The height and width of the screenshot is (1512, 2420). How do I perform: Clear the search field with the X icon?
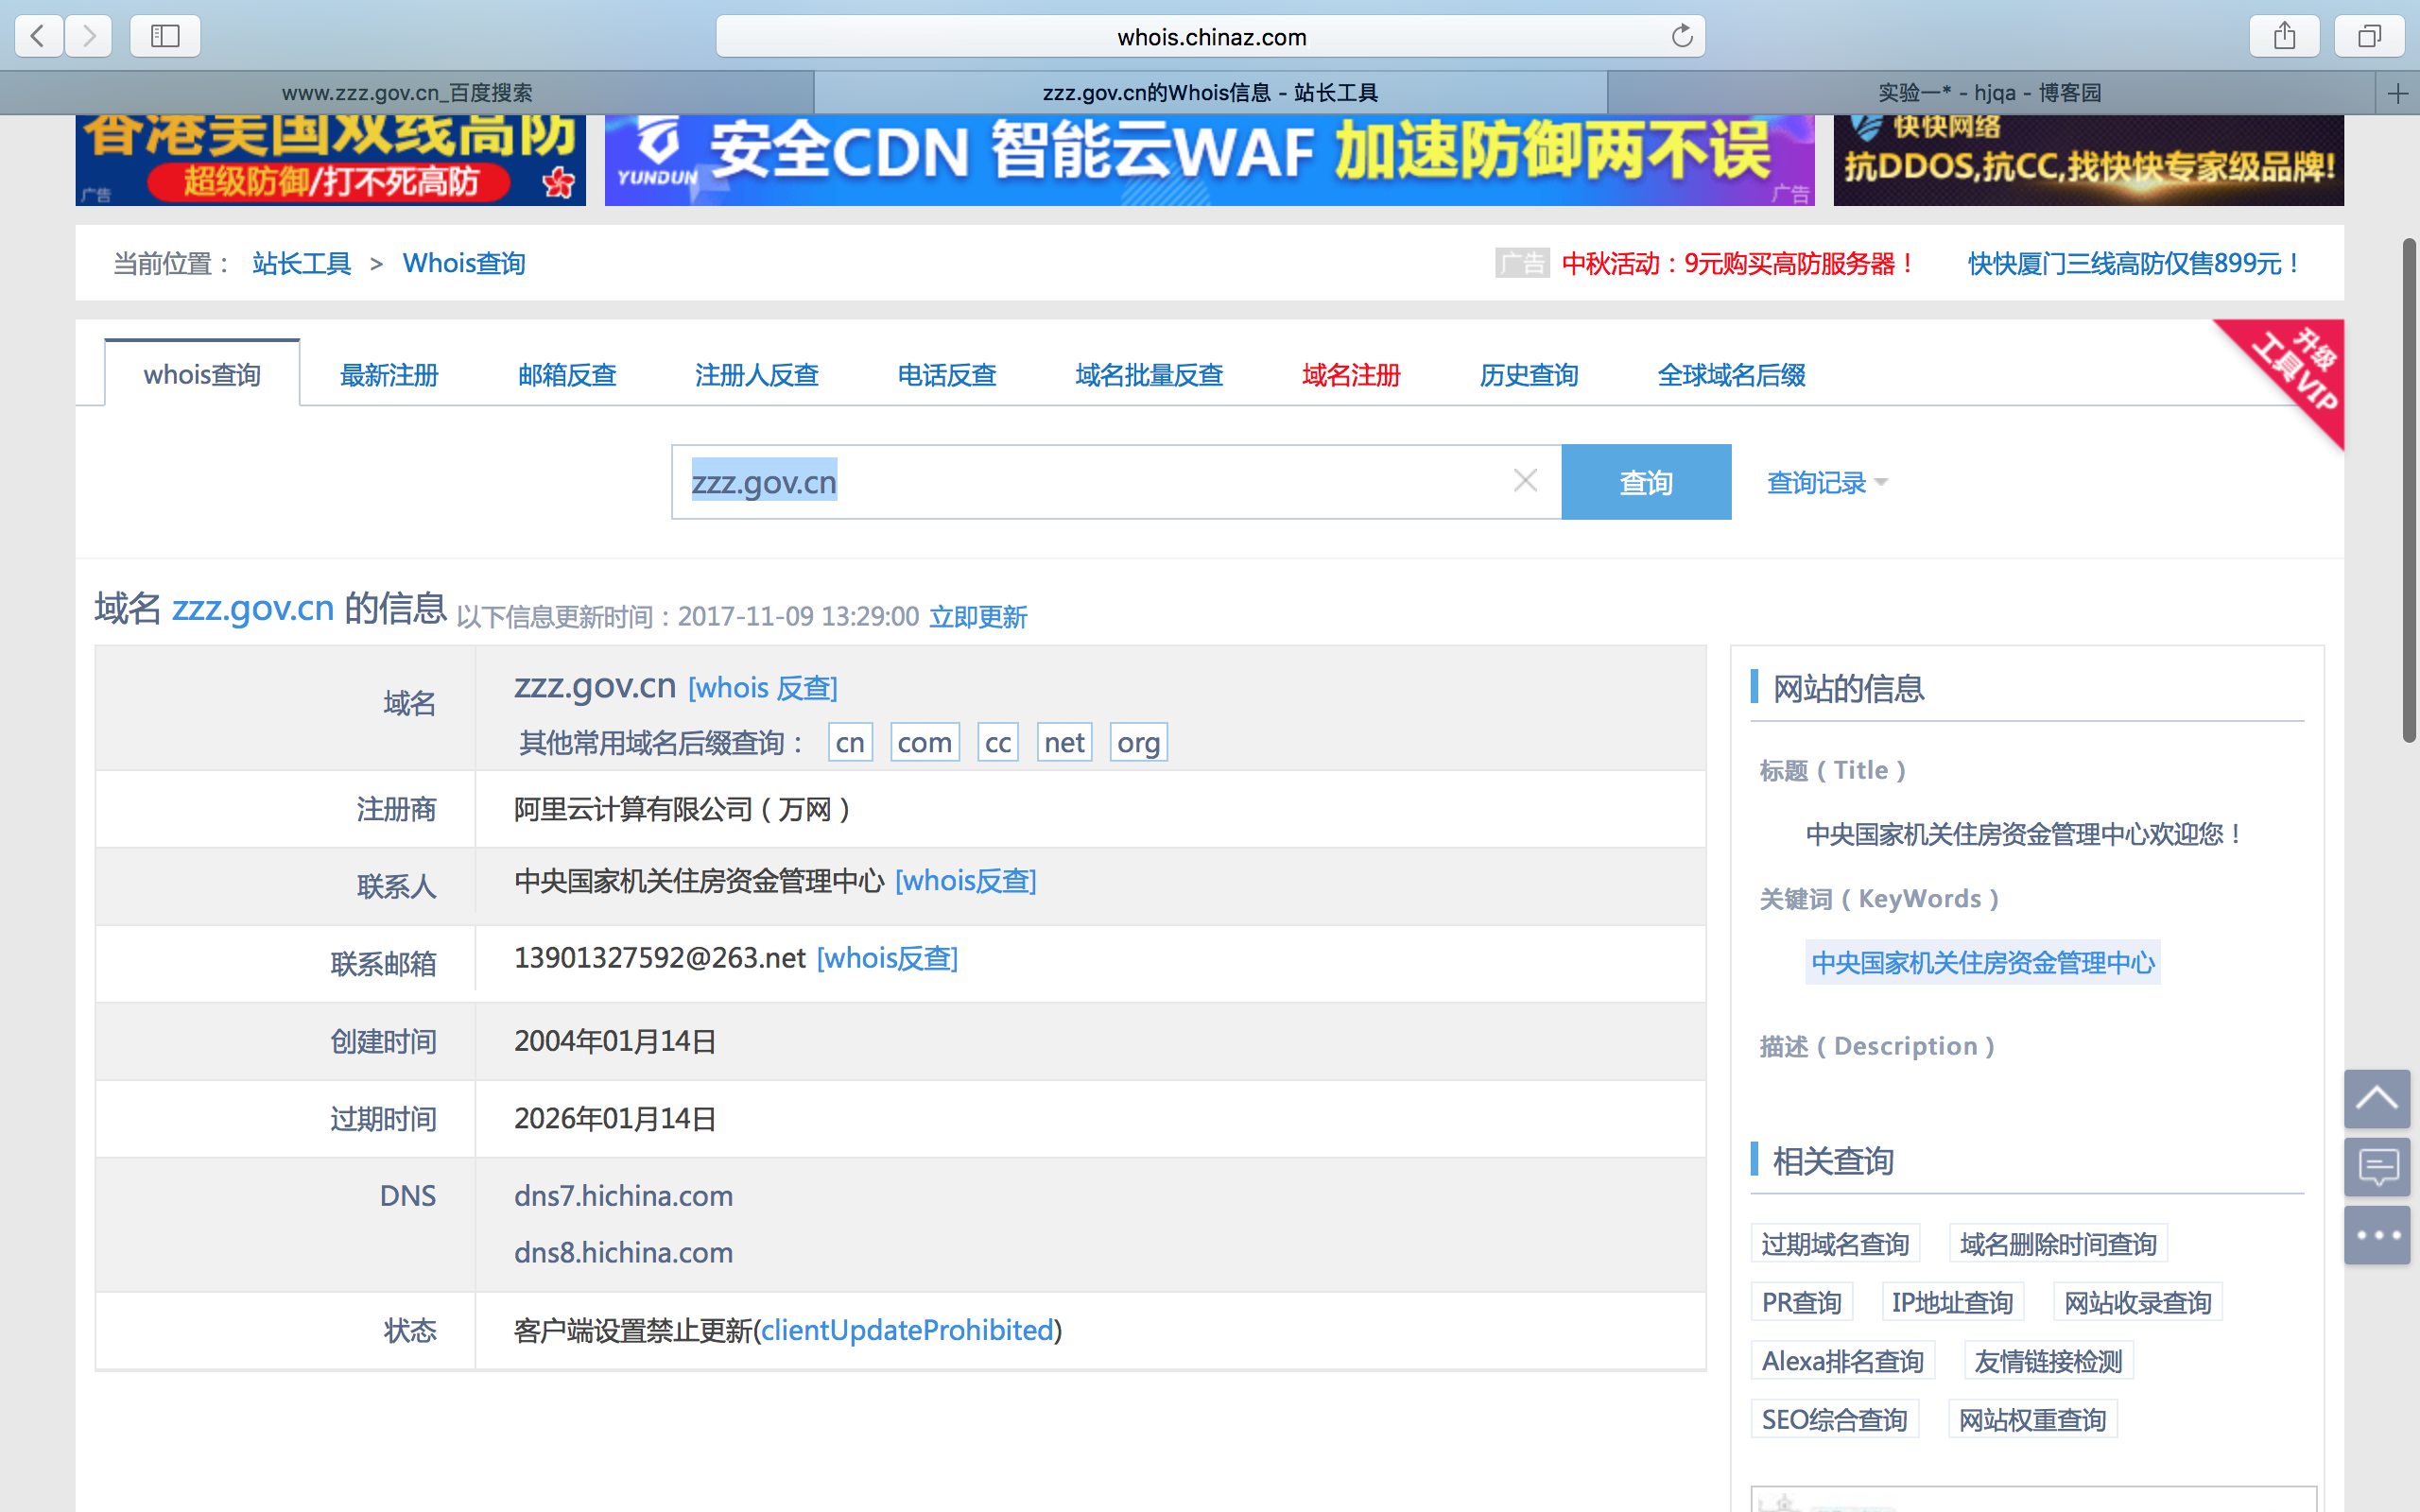point(1525,481)
